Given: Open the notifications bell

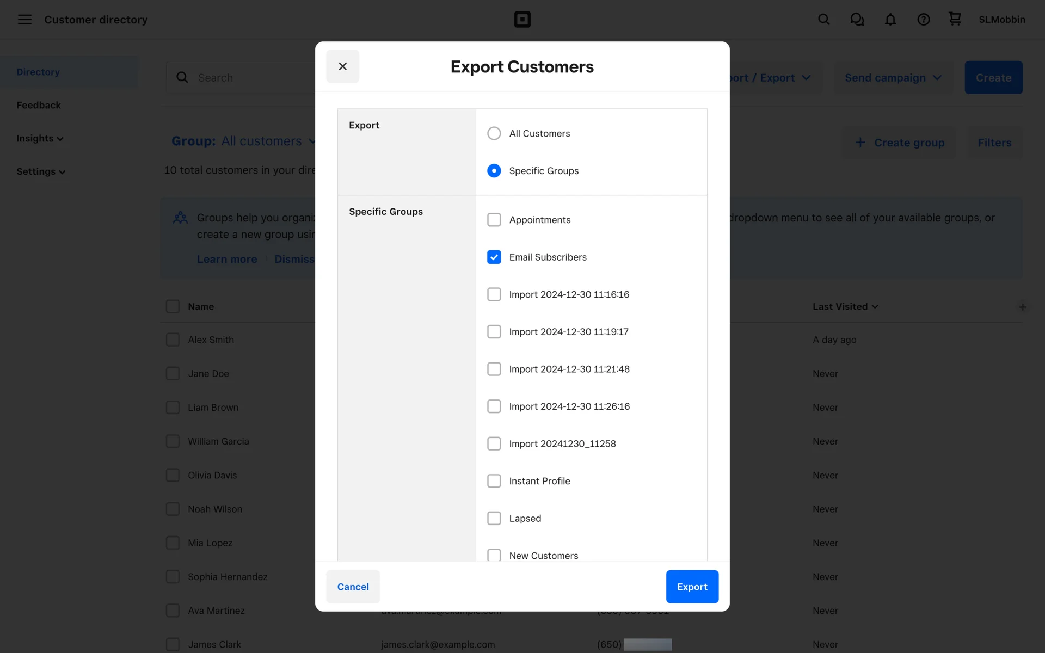Looking at the screenshot, I should (x=890, y=20).
